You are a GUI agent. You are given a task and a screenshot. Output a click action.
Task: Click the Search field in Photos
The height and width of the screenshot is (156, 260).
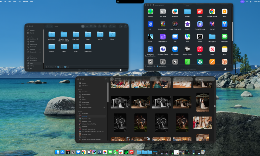pyautogui.click(x=205, y=79)
